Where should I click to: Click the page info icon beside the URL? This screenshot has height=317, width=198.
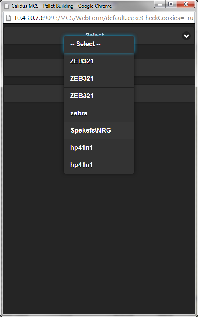(x=8, y=18)
